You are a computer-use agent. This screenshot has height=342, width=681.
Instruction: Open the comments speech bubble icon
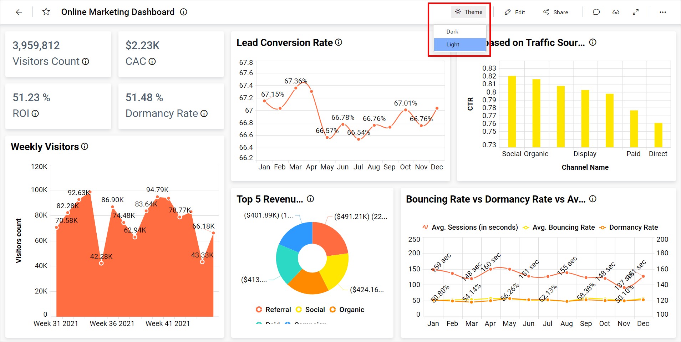[x=596, y=12]
